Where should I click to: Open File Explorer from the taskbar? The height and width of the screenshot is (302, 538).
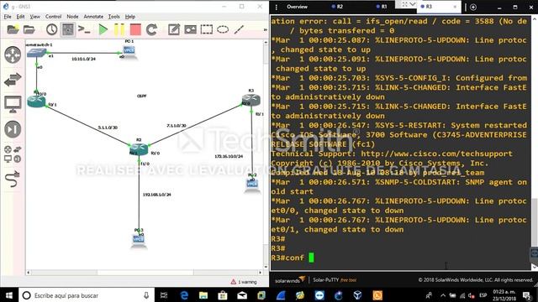click(203, 295)
